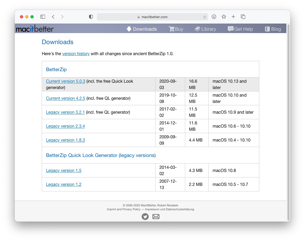Click the macitbetter.com address bar
Image resolution: width=305 pixels, height=241 pixels.
152,17
